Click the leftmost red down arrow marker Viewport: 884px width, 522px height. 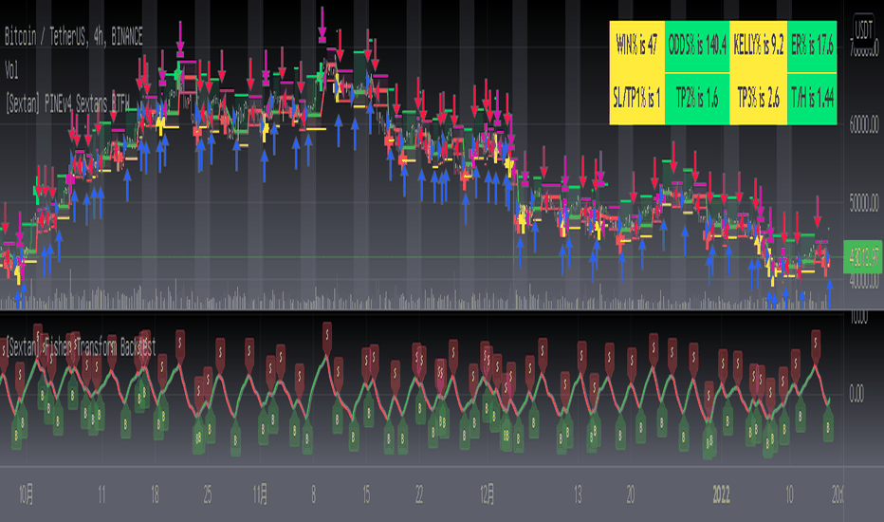point(5,216)
